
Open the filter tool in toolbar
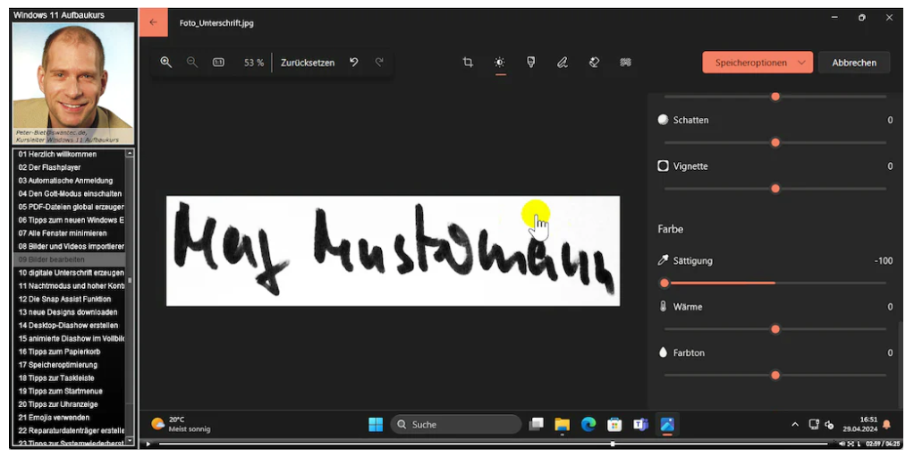click(x=530, y=63)
